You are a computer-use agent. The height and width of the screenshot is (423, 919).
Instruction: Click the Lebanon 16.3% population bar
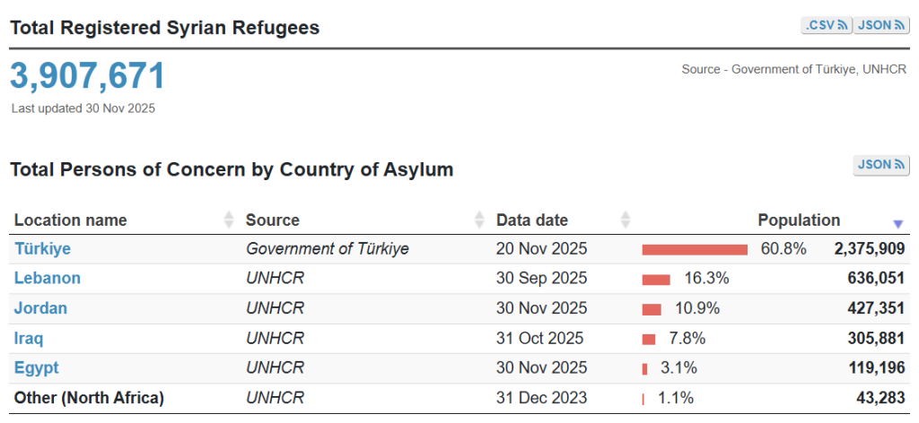click(656, 279)
